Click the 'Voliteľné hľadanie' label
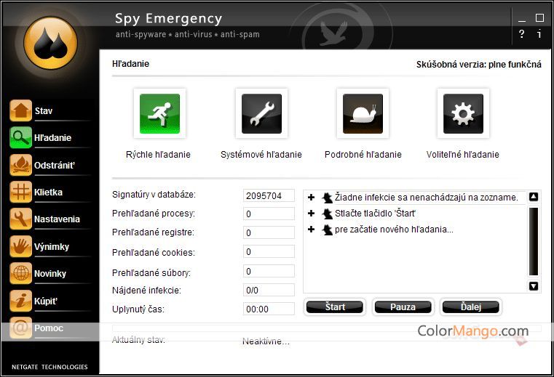This screenshot has width=554, height=377. click(463, 155)
